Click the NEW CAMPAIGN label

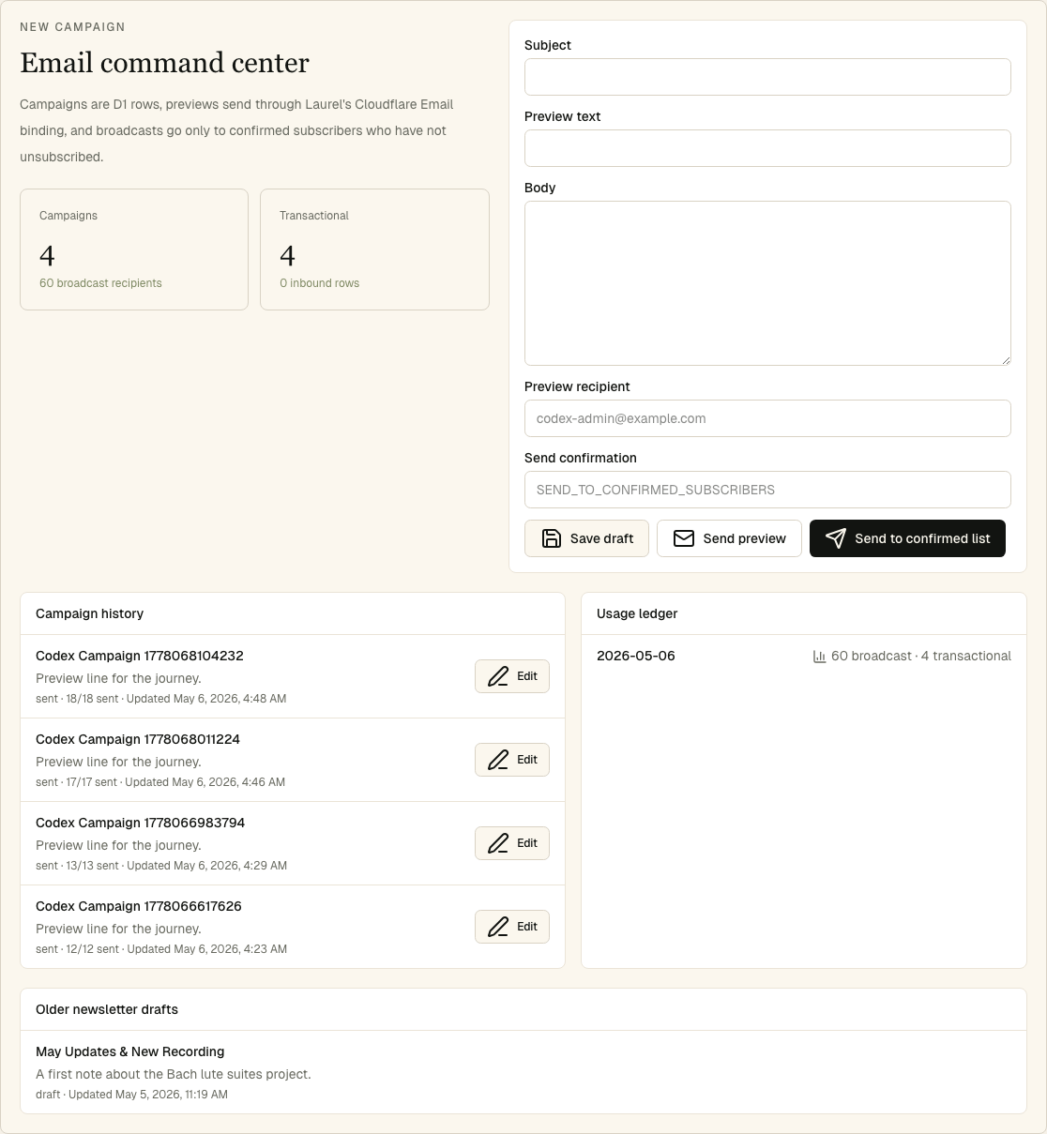72,27
